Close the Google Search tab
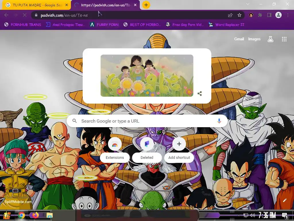 [67, 5]
